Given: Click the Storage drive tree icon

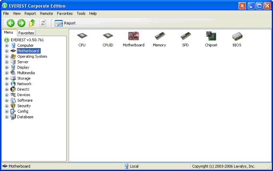Looking at the screenshot, I should pyautogui.click(x=13, y=78).
